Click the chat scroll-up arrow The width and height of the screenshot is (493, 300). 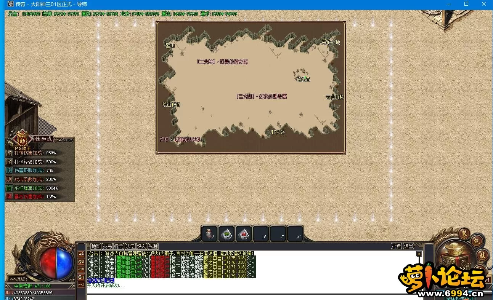tap(419, 254)
